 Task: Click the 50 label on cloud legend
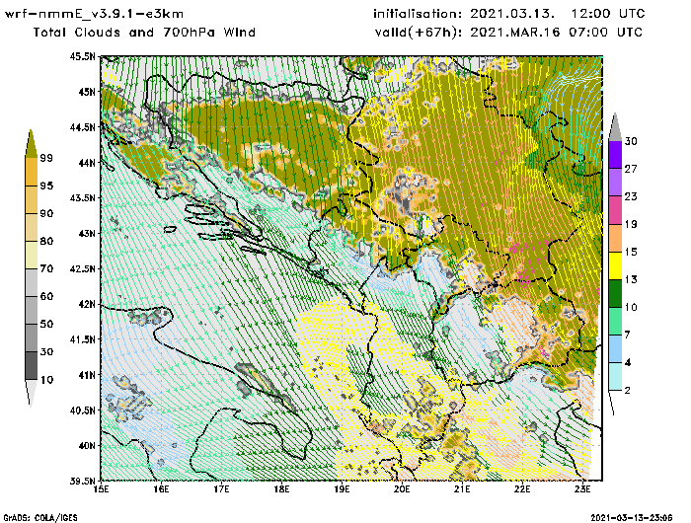[46, 325]
